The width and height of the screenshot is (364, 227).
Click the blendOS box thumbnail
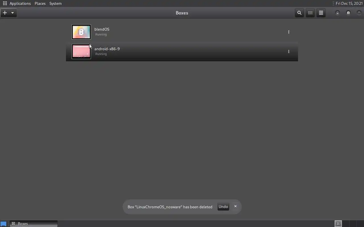click(x=81, y=32)
